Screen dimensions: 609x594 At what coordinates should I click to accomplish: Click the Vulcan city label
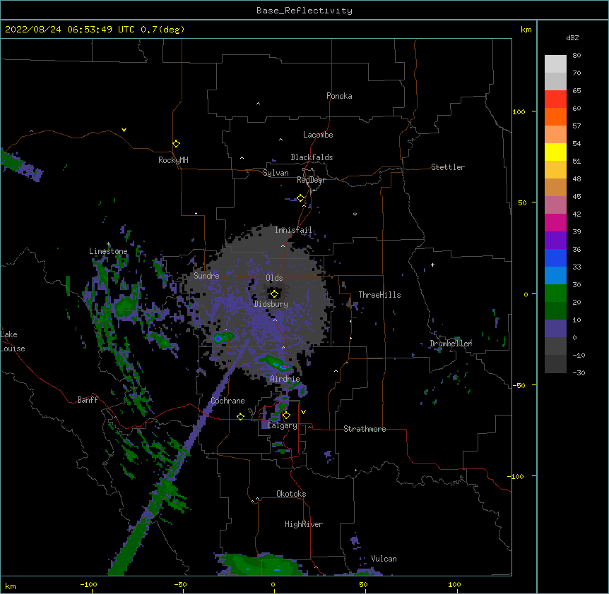[384, 559]
